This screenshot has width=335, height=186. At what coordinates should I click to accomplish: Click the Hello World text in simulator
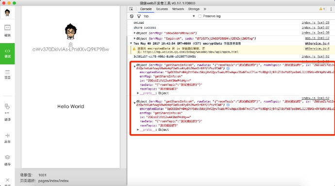70,106
